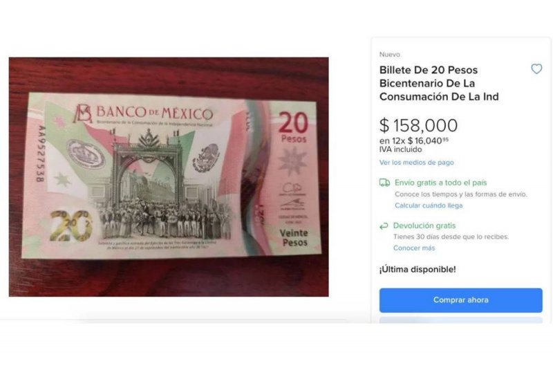
Task: Open Conocer más return details
Action: [414, 248]
